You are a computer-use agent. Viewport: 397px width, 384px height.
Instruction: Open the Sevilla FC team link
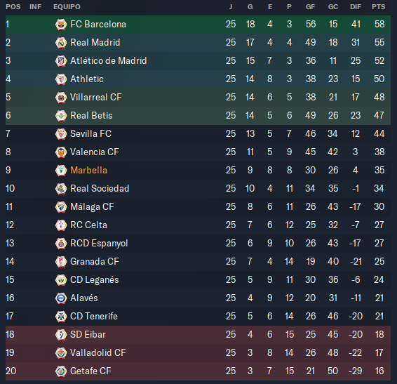[x=90, y=133]
